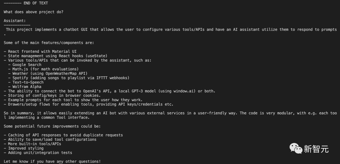Click the WeChat logo icon in watermark
Image resolution: width=340 pixels, height=164 pixels.
pyautogui.click(x=296, y=149)
